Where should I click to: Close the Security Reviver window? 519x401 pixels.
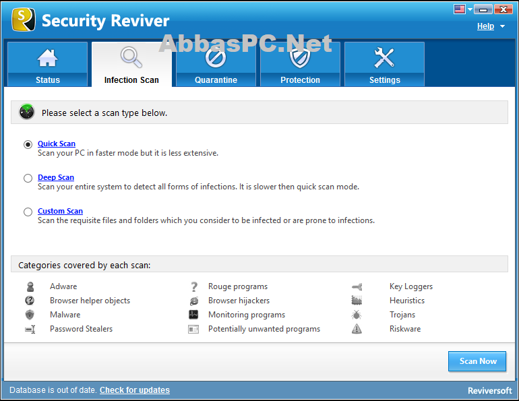(503, 9)
